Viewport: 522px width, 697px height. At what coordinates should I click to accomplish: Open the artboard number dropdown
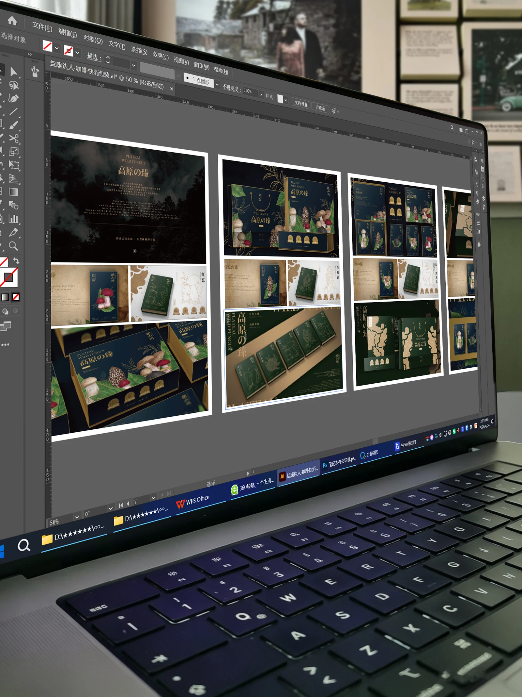[x=153, y=498]
